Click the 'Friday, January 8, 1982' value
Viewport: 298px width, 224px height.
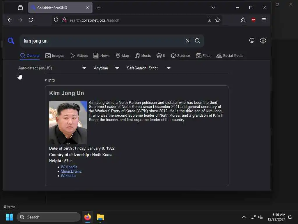click(95, 148)
